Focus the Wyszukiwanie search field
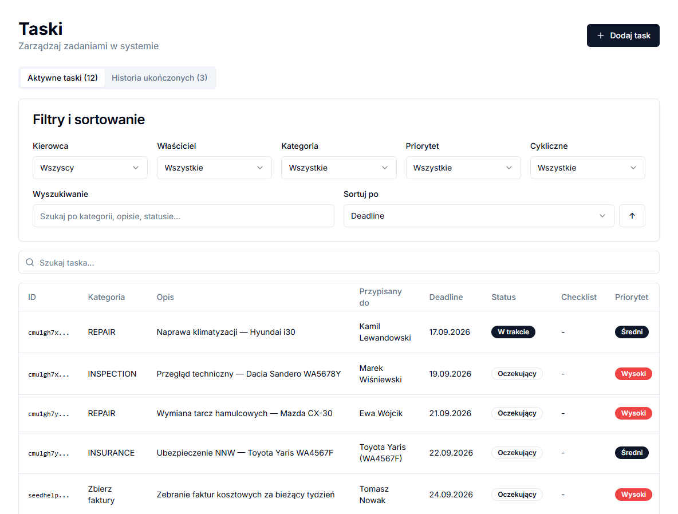 (x=183, y=216)
